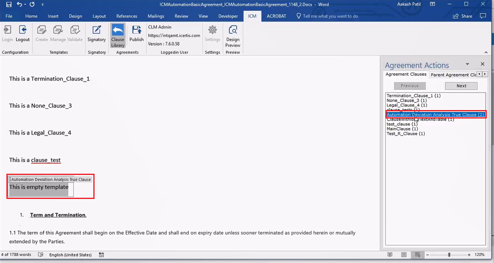
Task: Open Agreement Actions pane options dropdown
Action: [467, 64]
